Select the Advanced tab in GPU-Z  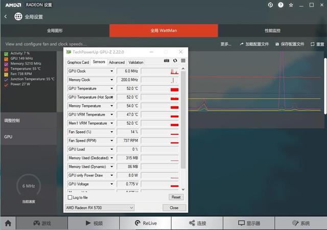point(116,62)
